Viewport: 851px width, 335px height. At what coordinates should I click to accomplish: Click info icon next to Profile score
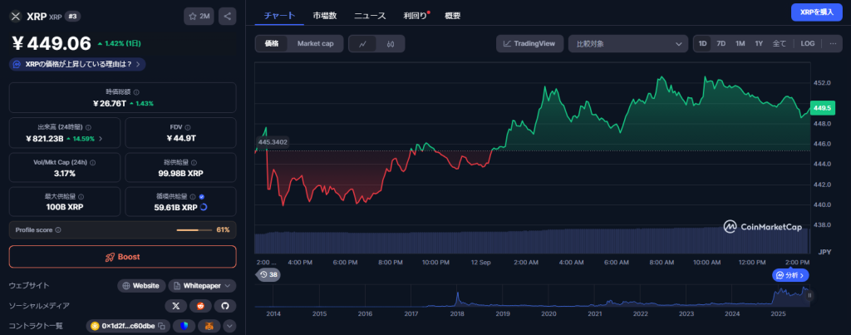click(x=58, y=230)
